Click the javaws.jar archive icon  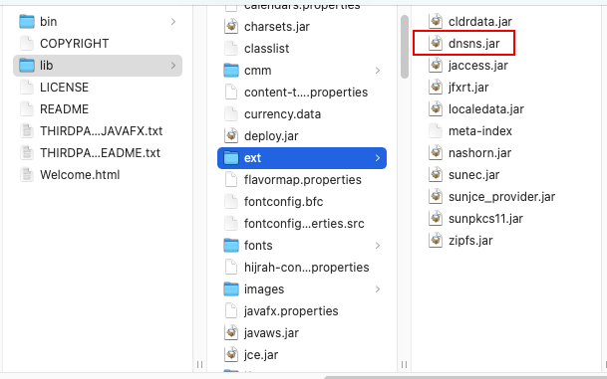coord(231,333)
